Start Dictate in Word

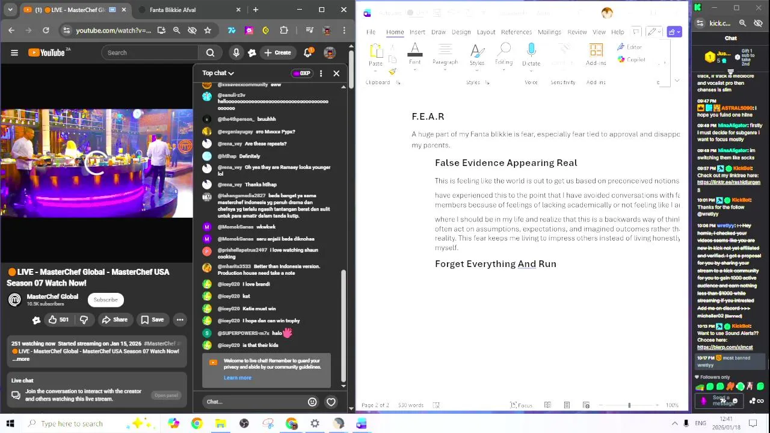coord(531,55)
